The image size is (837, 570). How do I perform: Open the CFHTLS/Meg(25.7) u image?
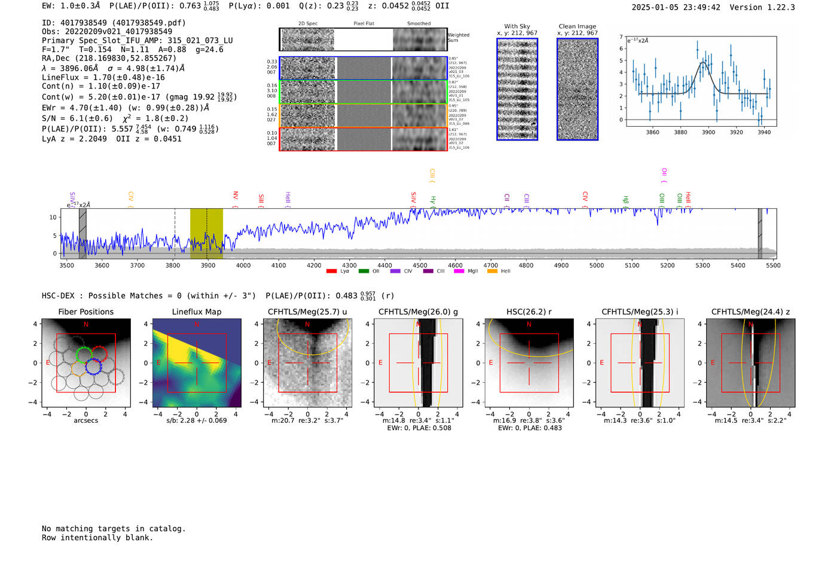click(307, 362)
